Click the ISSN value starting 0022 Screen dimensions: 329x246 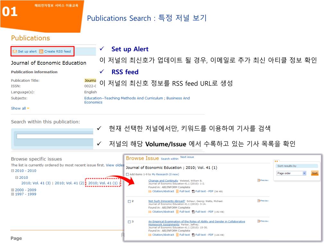pyautogui.click(x=90, y=86)
